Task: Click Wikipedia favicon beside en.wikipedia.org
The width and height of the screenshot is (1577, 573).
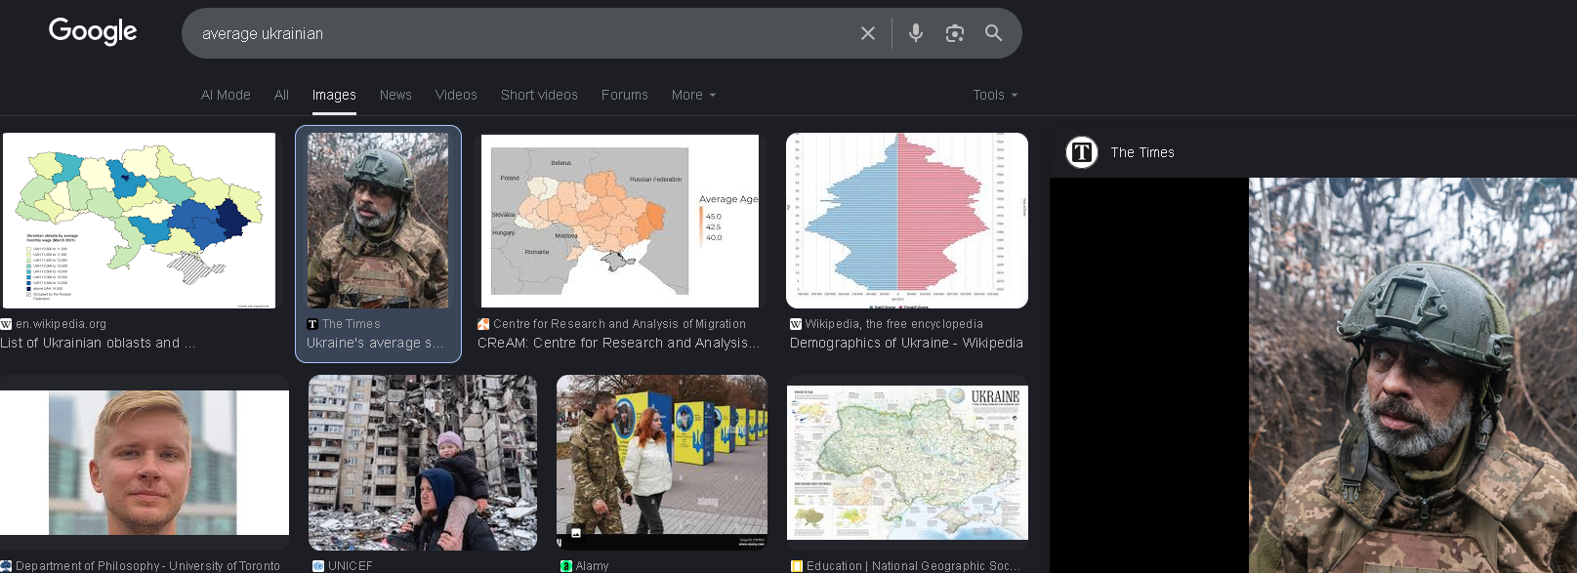Action: [6, 324]
